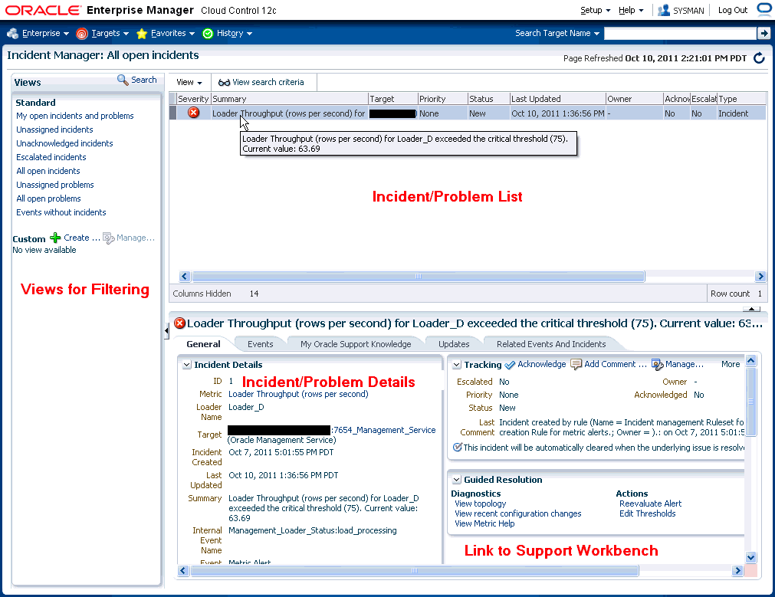Click the critical severity icon in incident row
Image resolution: width=775 pixels, height=597 pixels.
[x=194, y=113]
